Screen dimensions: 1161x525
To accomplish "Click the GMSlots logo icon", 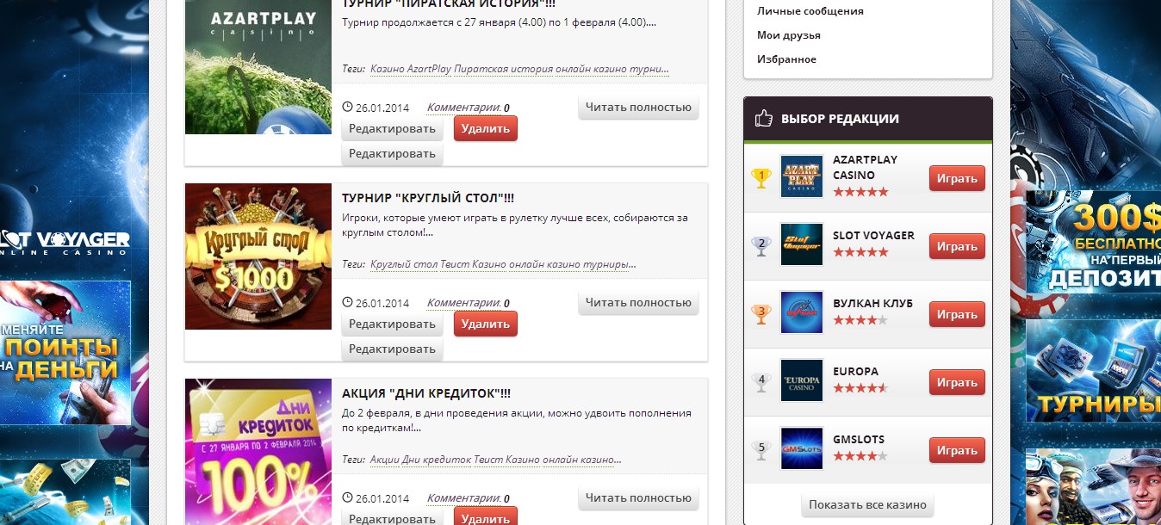I will coord(802,448).
